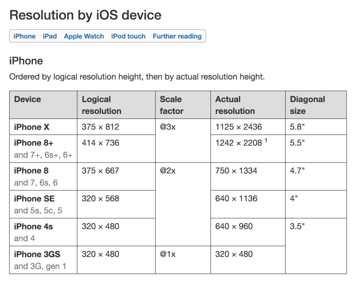This screenshot has width=356, height=283.
Task: Click the "iPhone" section heading
Action: [x=26, y=61]
